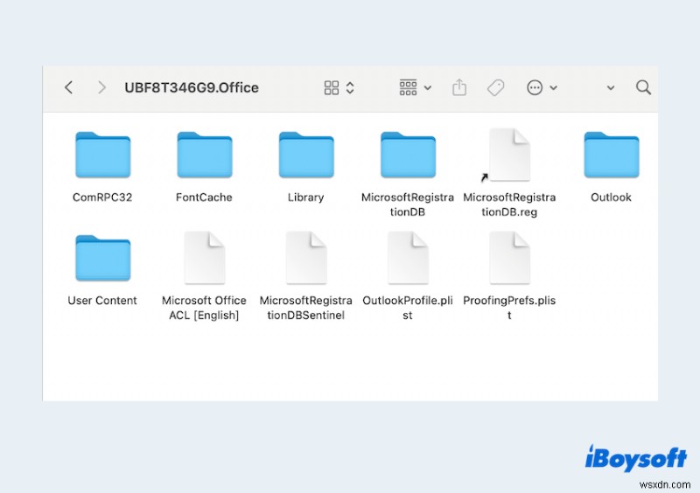This screenshot has height=493, width=700.
Task: Expand the toolbar overflow chevron
Action: tap(611, 88)
